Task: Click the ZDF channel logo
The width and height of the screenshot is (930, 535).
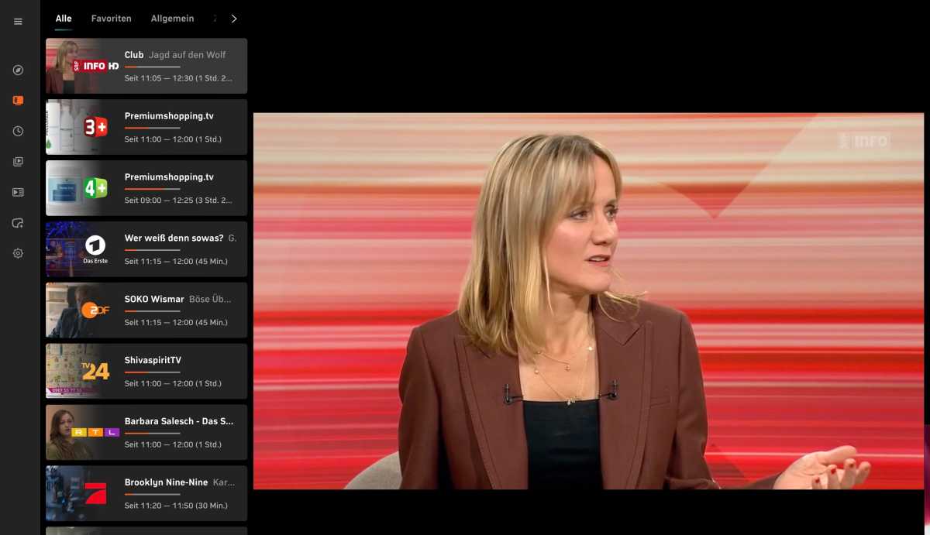Action: [x=95, y=310]
